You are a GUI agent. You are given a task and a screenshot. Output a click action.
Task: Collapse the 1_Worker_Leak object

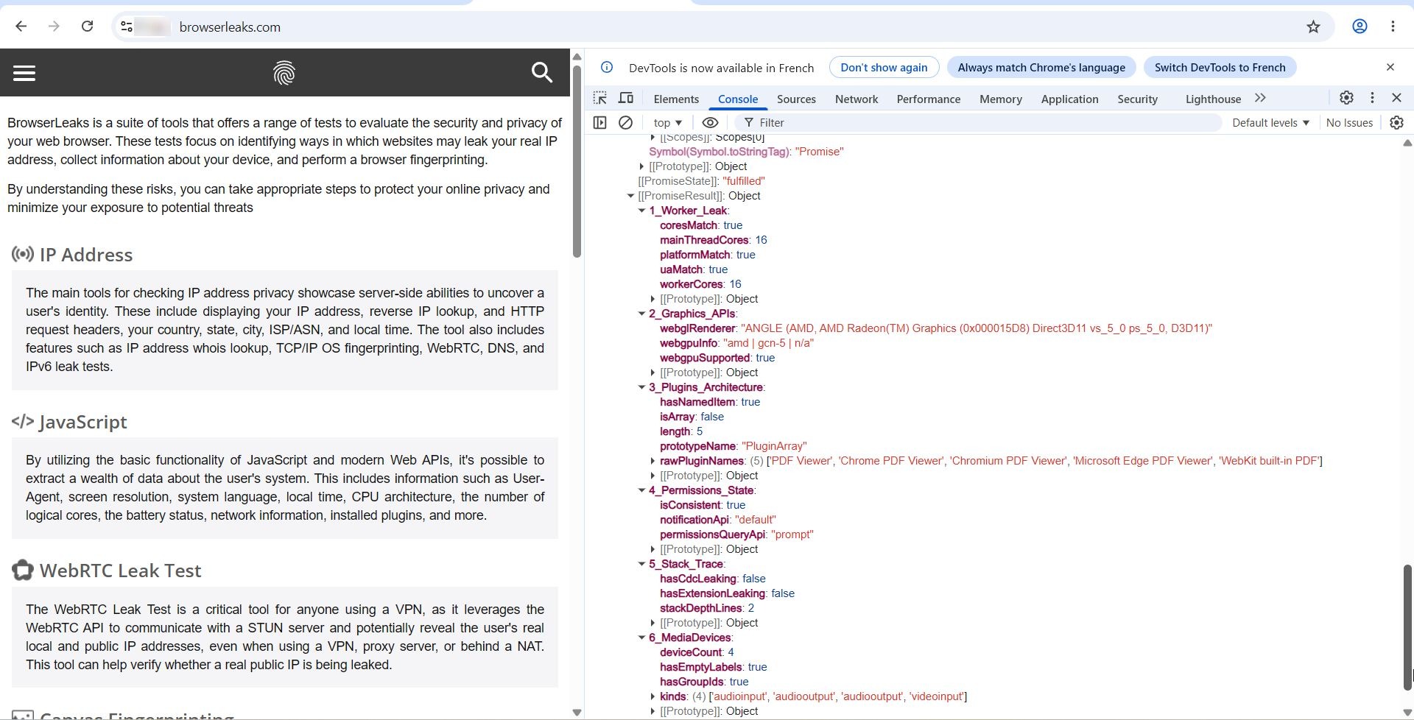tap(641, 211)
